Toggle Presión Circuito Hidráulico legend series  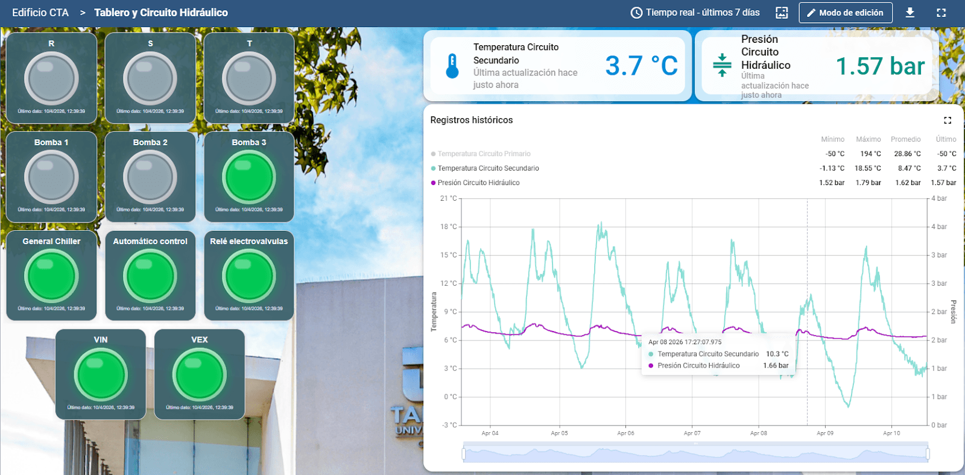pyautogui.click(x=475, y=183)
